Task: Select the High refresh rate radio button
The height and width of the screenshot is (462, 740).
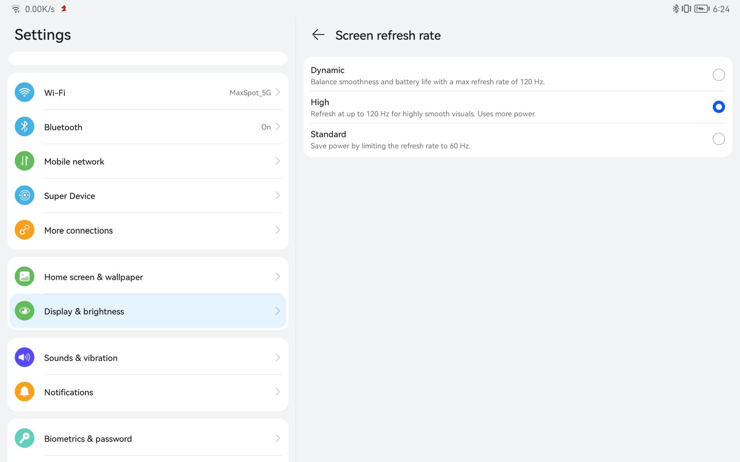Action: click(x=718, y=107)
